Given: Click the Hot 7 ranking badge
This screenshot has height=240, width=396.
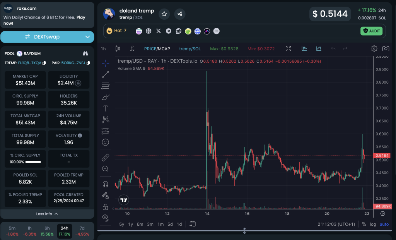Looking at the screenshot, I should pos(116,31).
